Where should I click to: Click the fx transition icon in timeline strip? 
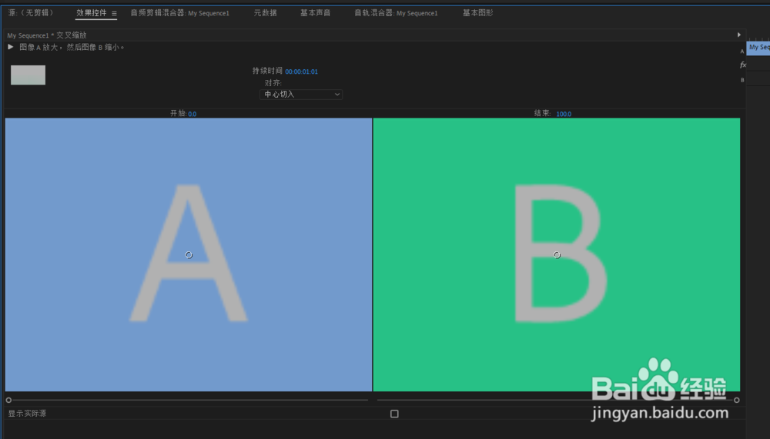(742, 65)
